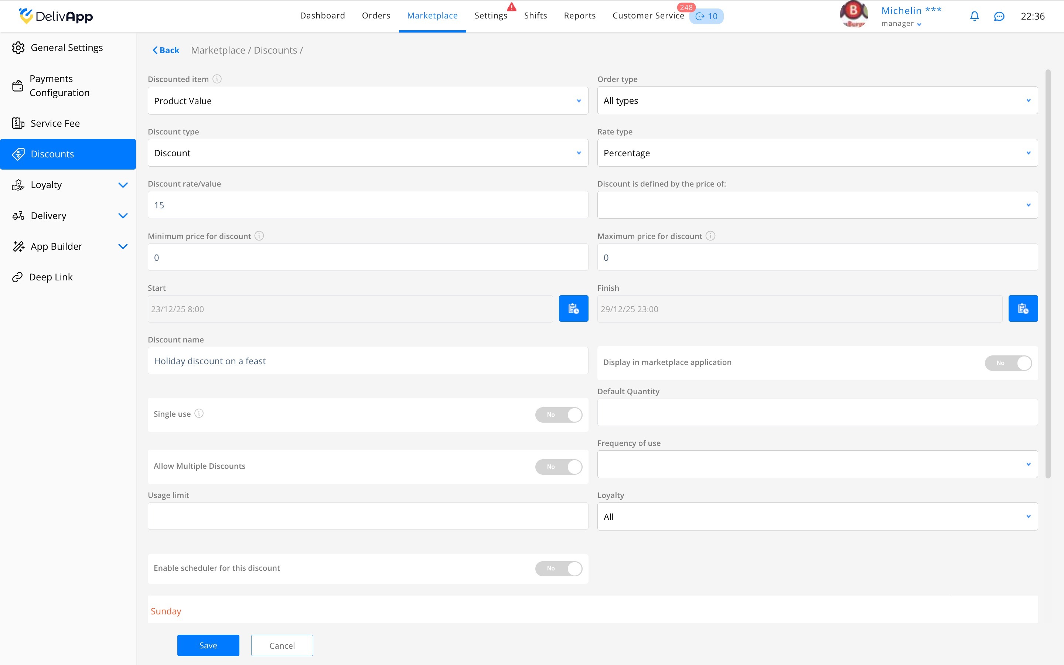Select Service Fee in sidebar
Viewport: 1064px width, 665px height.
coord(55,124)
